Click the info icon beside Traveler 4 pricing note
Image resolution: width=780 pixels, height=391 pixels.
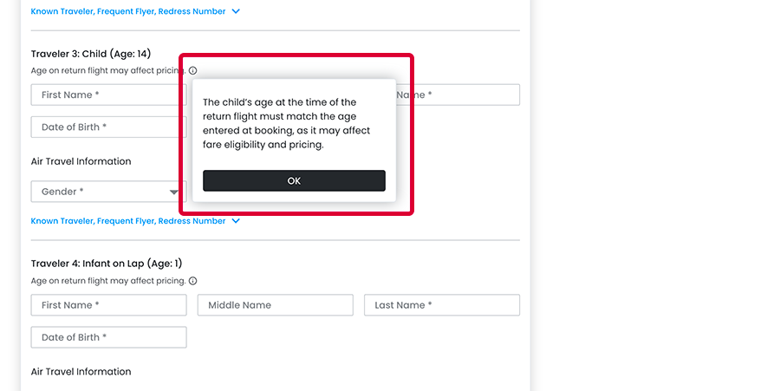coord(193,281)
